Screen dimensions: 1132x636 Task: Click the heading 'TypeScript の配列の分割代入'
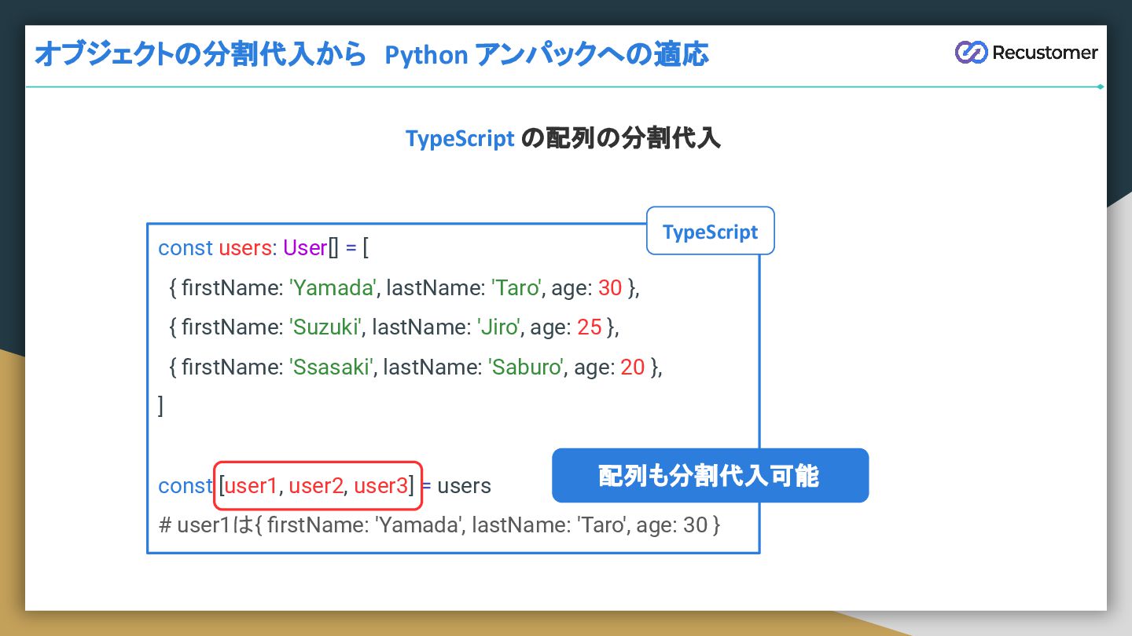[x=563, y=138]
